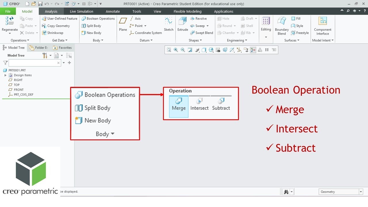The image size is (368, 207).
Task: Click the Model Tree settings hammer icon
Action: pyautogui.click(x=45, y=55)
